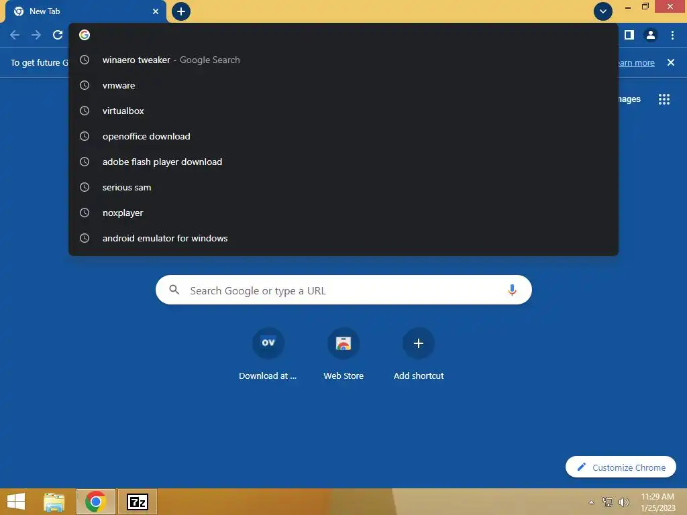Open Customize Chrome
687x515 pixels.
621,467
